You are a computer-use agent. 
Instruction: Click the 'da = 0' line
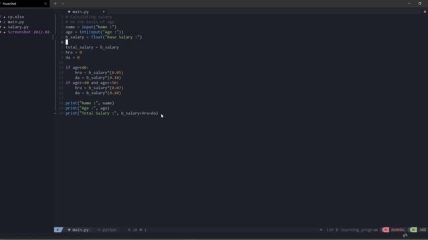pyautogui.click(x=73, y=57)
